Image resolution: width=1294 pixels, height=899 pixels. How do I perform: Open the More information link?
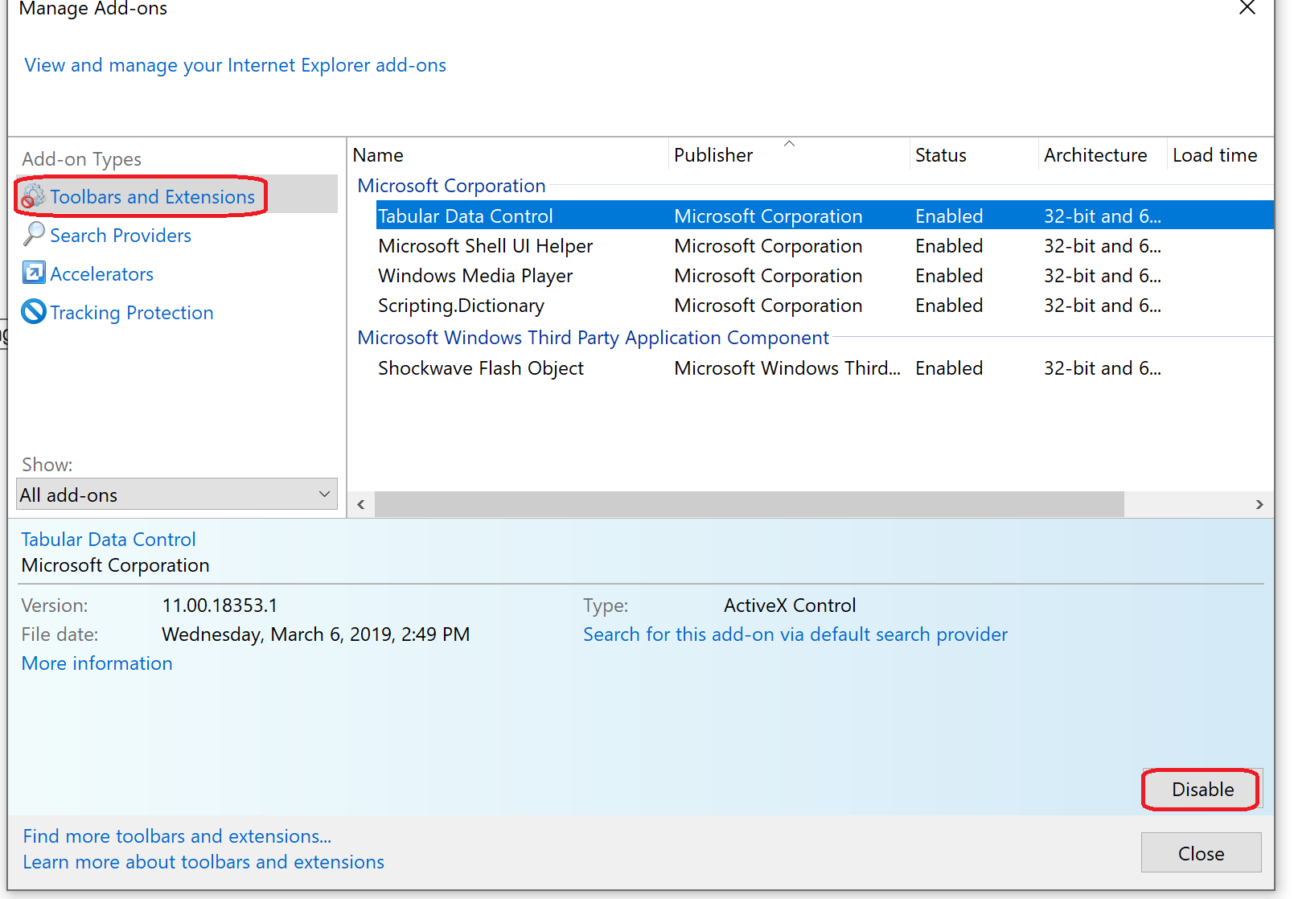click(97, 663)
